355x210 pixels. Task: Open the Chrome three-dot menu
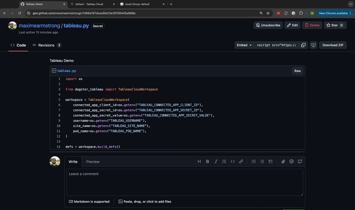[351, 13]
